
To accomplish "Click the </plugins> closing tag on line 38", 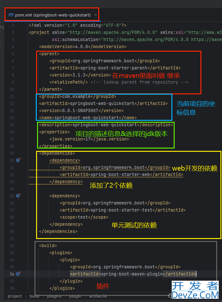I will tap(62, 288).
